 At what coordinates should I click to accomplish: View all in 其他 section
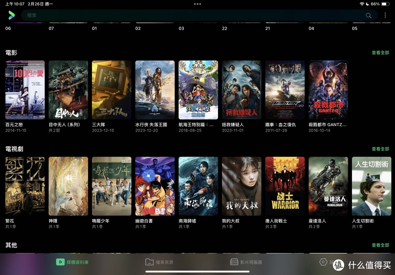380,245
